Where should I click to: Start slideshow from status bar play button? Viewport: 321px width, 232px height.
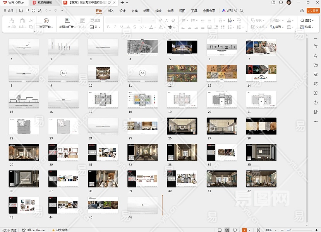coord(244,230)
